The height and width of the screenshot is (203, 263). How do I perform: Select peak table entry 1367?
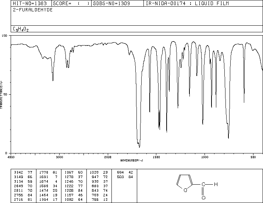click(69, 173)
